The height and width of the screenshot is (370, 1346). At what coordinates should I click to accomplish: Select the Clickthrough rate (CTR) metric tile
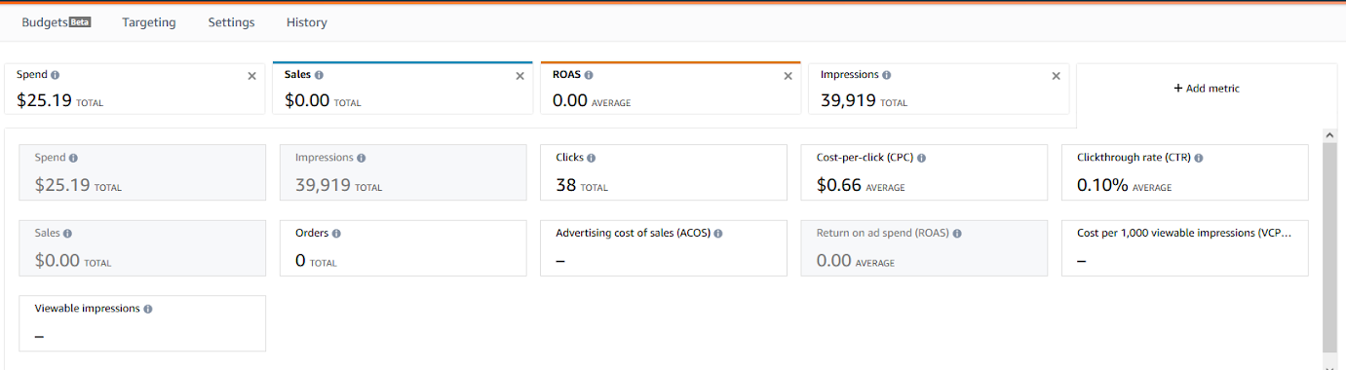(1184, 172)
